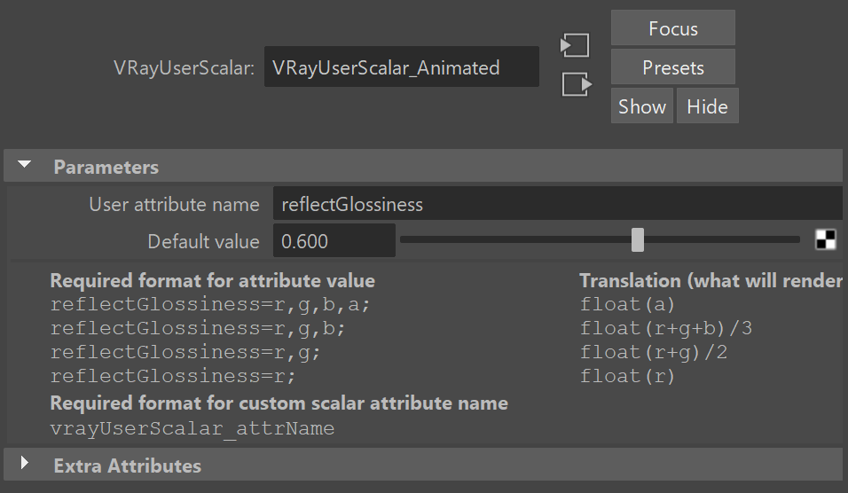Click the VRayUserScalar: label
The height and width of the screenshot is (493, 848).
184,68
